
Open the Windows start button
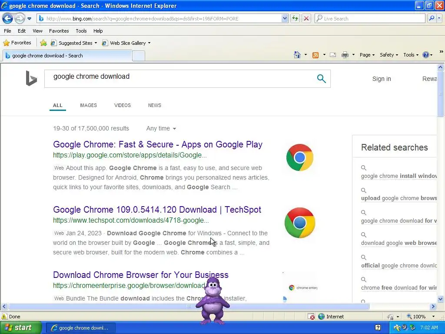20,328
